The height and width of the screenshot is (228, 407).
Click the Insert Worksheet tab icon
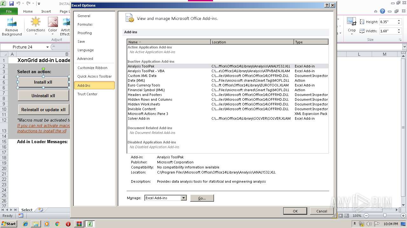pyautogui.click(x=41, y=210)
